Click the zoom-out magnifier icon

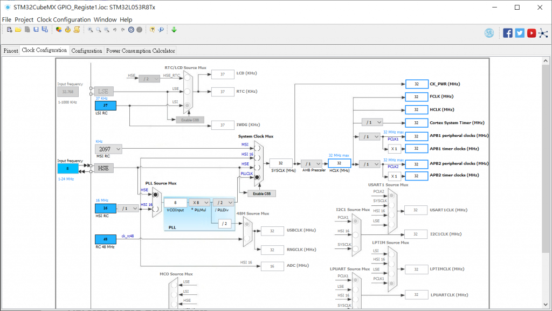[107, 30]
